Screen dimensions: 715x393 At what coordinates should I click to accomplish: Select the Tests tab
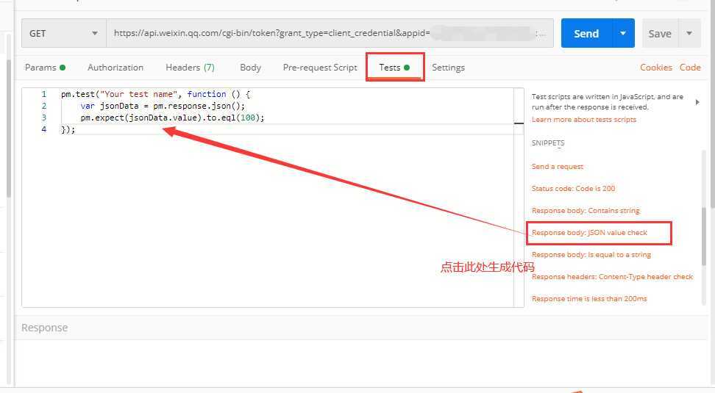394,68
